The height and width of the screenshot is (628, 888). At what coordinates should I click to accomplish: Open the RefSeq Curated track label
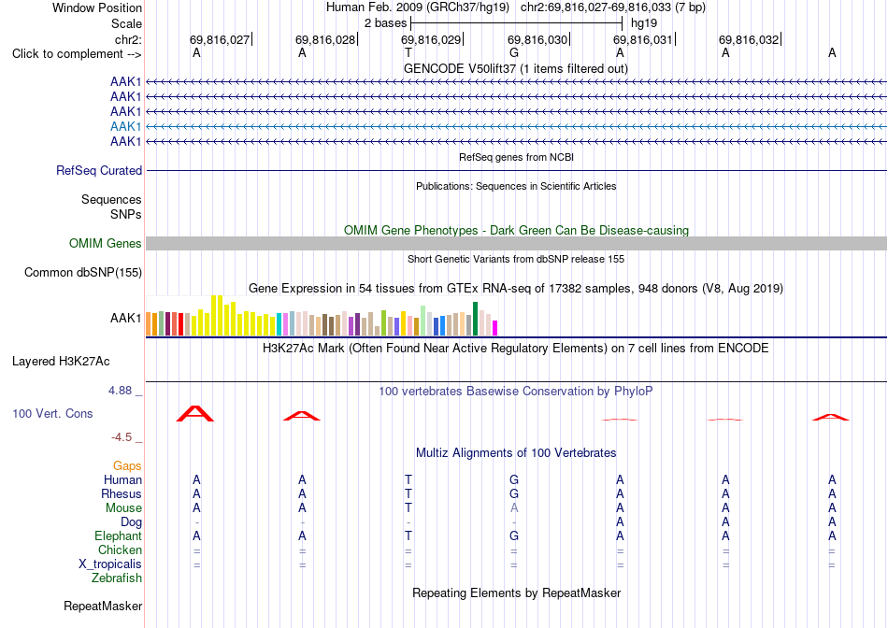99,170
